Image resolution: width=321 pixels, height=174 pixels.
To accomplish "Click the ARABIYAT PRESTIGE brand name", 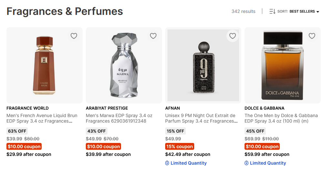I will point(107,108).
